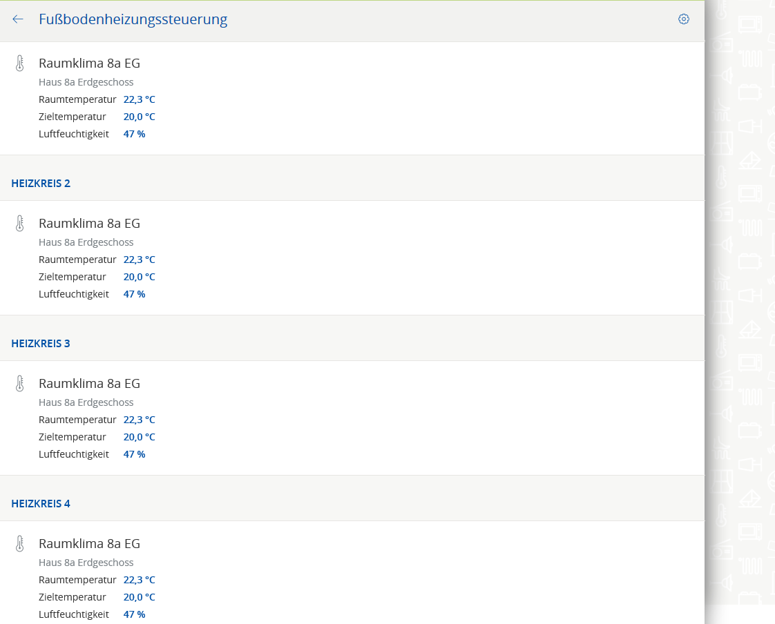Click Haus 8a Erdgeschoss subtitle in Heizkreis 2

pyautogui.click(x=86, y=242)
